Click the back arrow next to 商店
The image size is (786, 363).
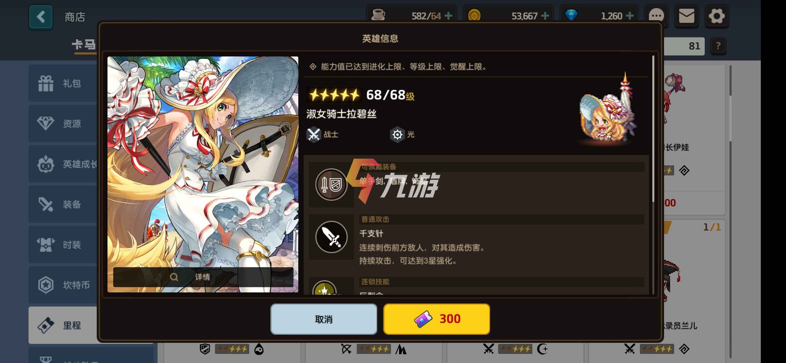tap(41, 17)
